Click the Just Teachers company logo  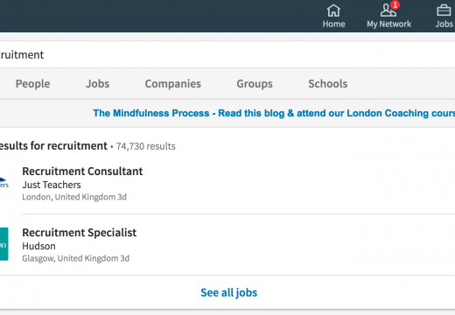(x=4, y=183)
